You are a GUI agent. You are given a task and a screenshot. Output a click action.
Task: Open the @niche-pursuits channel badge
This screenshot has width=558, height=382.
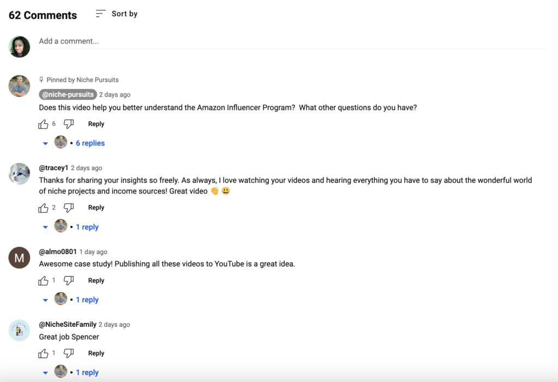68,94
